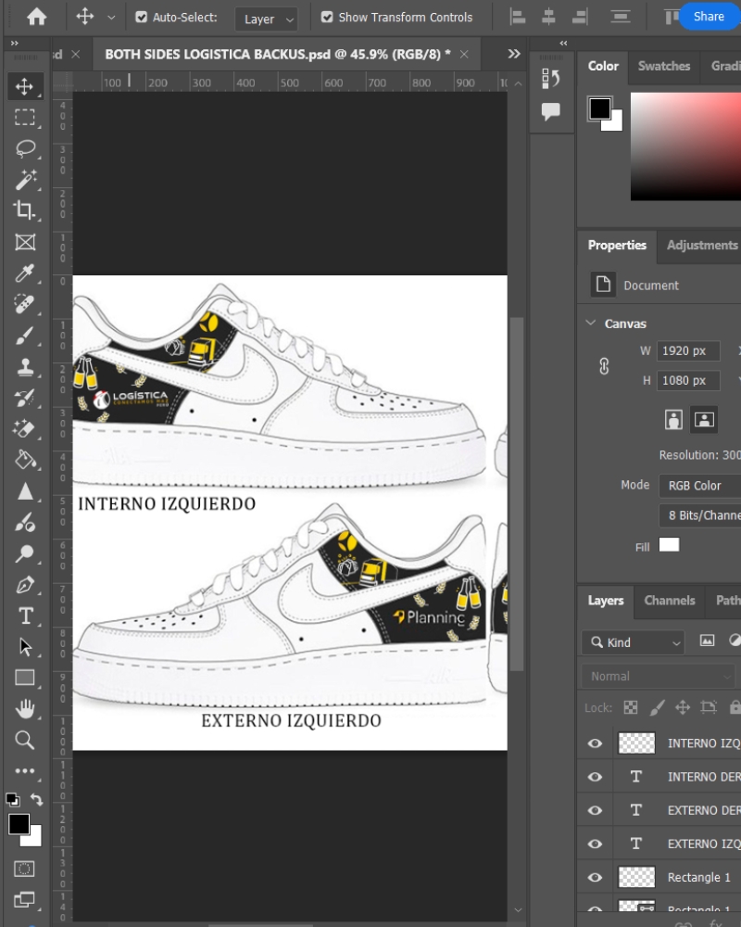Hide the INTERNO DER text layer
The height and width of the screenshot is (927, 741).
pyautogui.click(x=595, y=777)
